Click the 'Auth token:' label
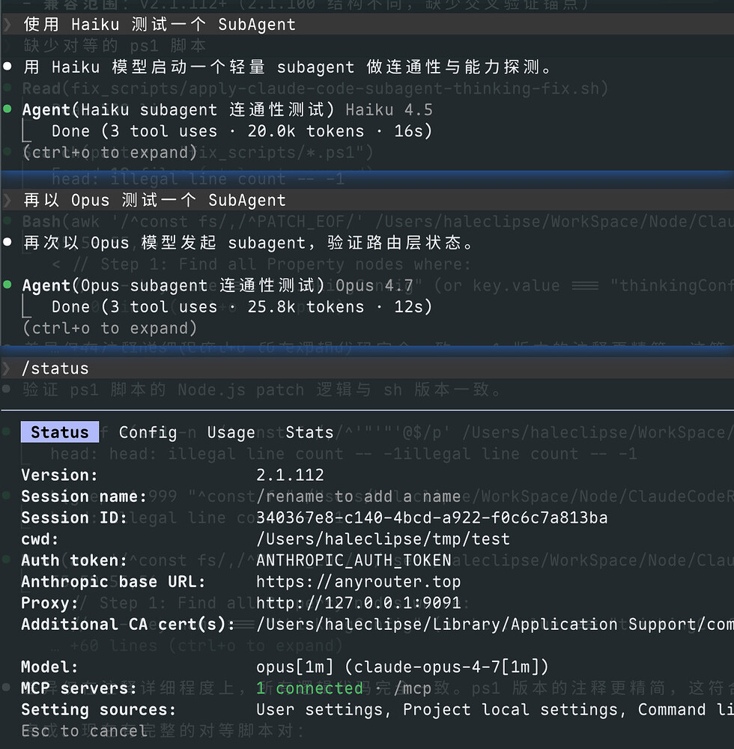 (74, 560)
